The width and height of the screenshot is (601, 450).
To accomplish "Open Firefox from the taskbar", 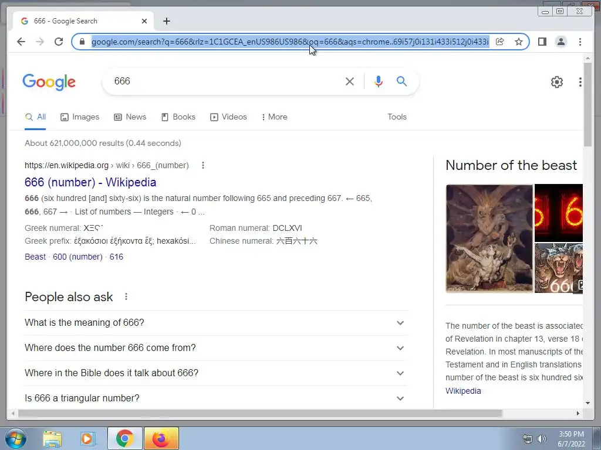I will tap(161, 438).
